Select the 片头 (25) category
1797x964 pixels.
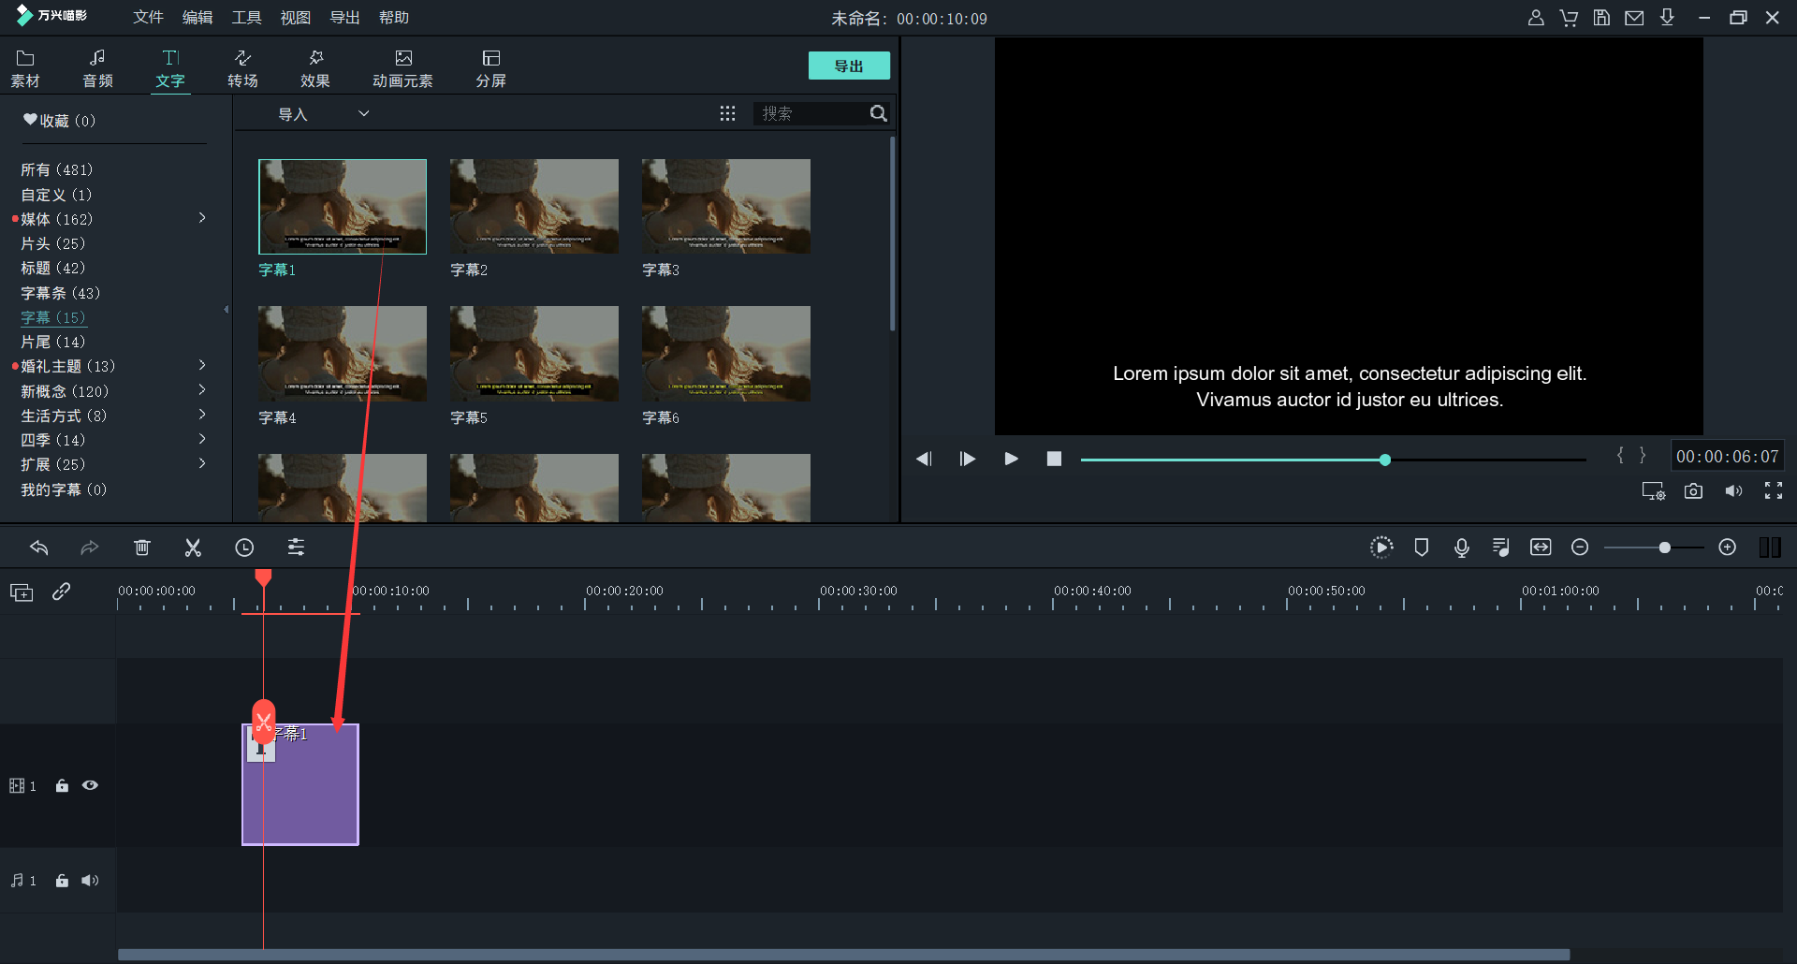click(52, 243)
